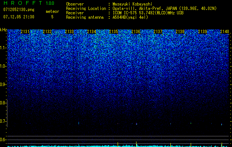This screenshot has width=232, height=147.
Task: Click the 'Receiver' field label
Action: coord(75,13)
